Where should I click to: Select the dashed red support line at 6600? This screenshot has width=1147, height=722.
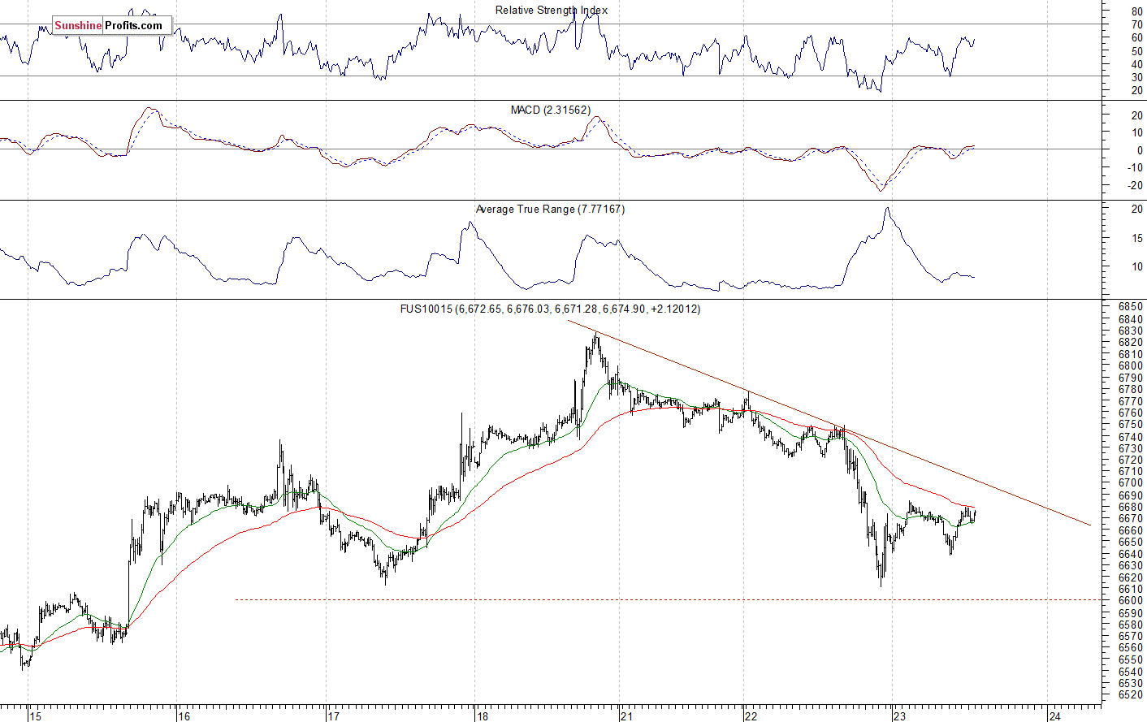coord(670,599)
